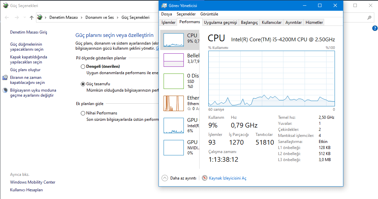Click the clock icon beside display timeout

(x=5, y=78)
